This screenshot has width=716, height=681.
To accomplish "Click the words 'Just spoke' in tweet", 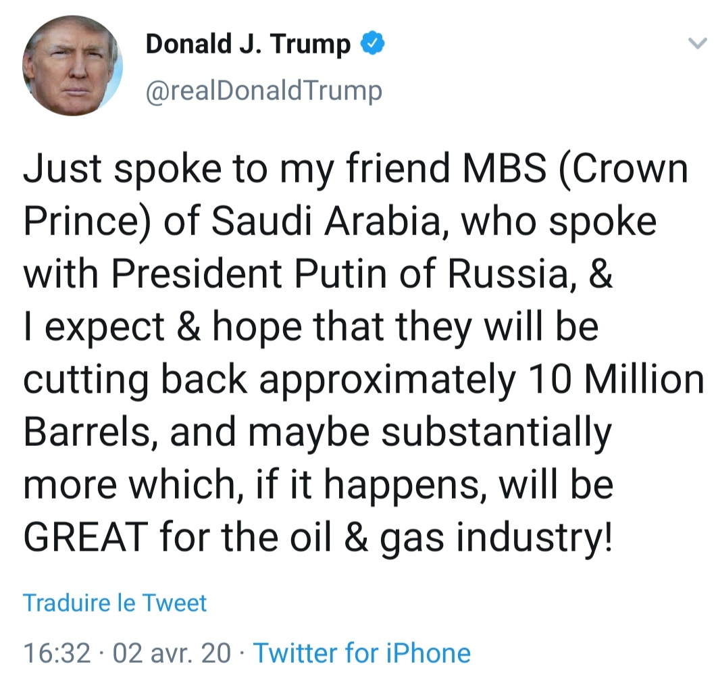I will 109,171.
